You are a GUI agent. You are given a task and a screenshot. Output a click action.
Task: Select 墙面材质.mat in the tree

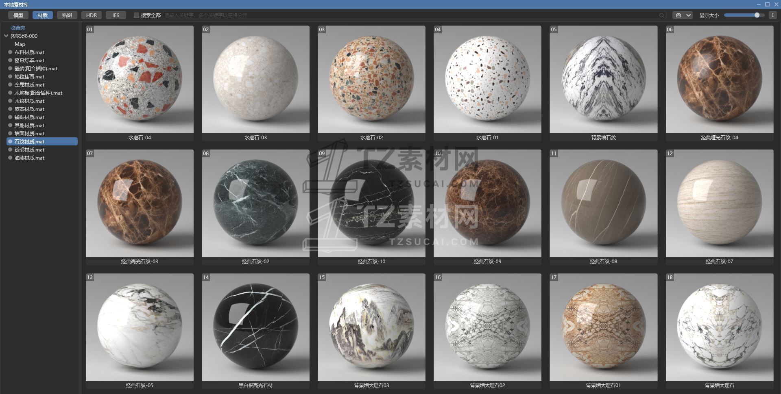(x=29, y=134)
